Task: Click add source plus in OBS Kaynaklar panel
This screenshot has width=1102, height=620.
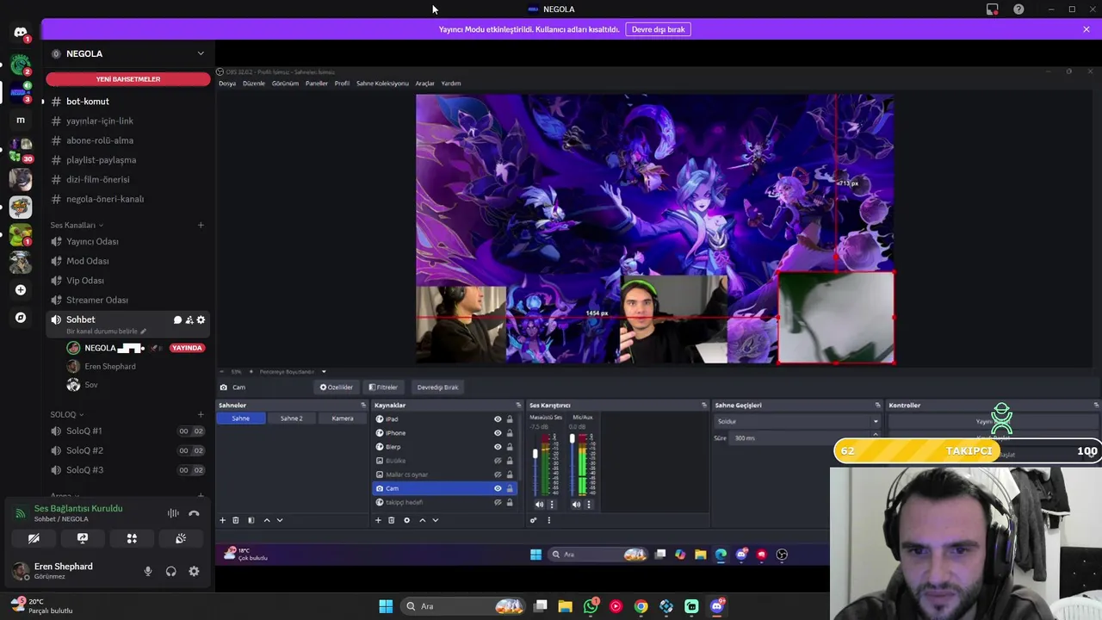Action: click(378, 520)
